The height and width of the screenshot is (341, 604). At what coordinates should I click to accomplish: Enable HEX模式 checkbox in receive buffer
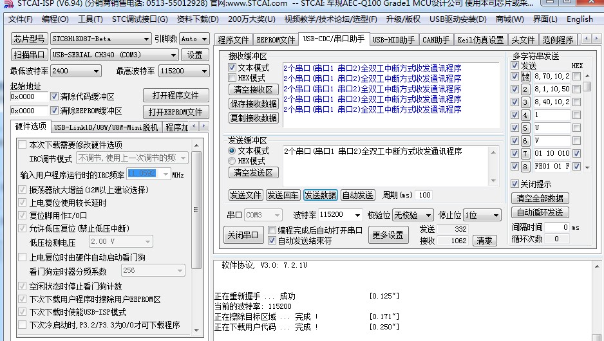(x=232, y=78)
